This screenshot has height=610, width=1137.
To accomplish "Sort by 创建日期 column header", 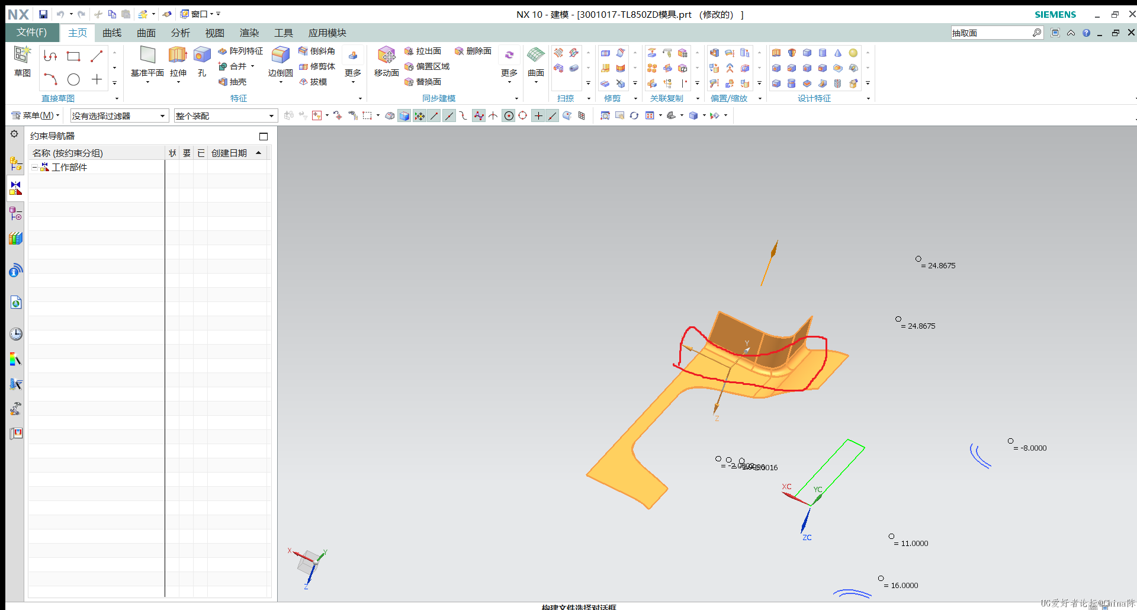I will coord(236,153).
